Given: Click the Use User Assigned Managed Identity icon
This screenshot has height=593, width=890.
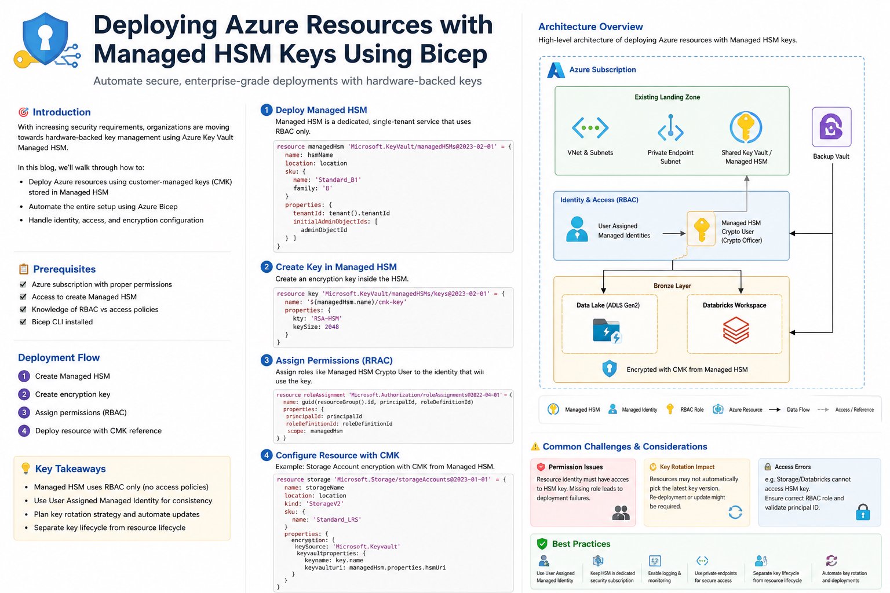Looking at the screenshot, I should click(544, 561).
